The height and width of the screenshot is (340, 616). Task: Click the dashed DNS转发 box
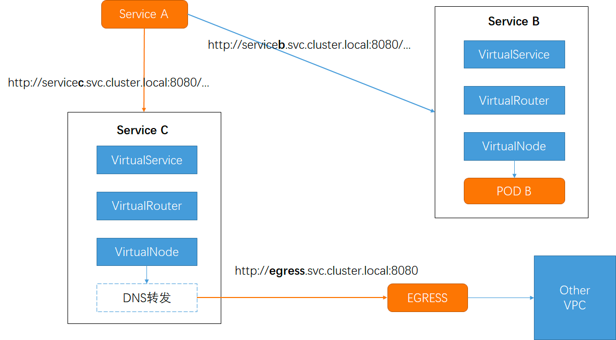pos(147,297)
